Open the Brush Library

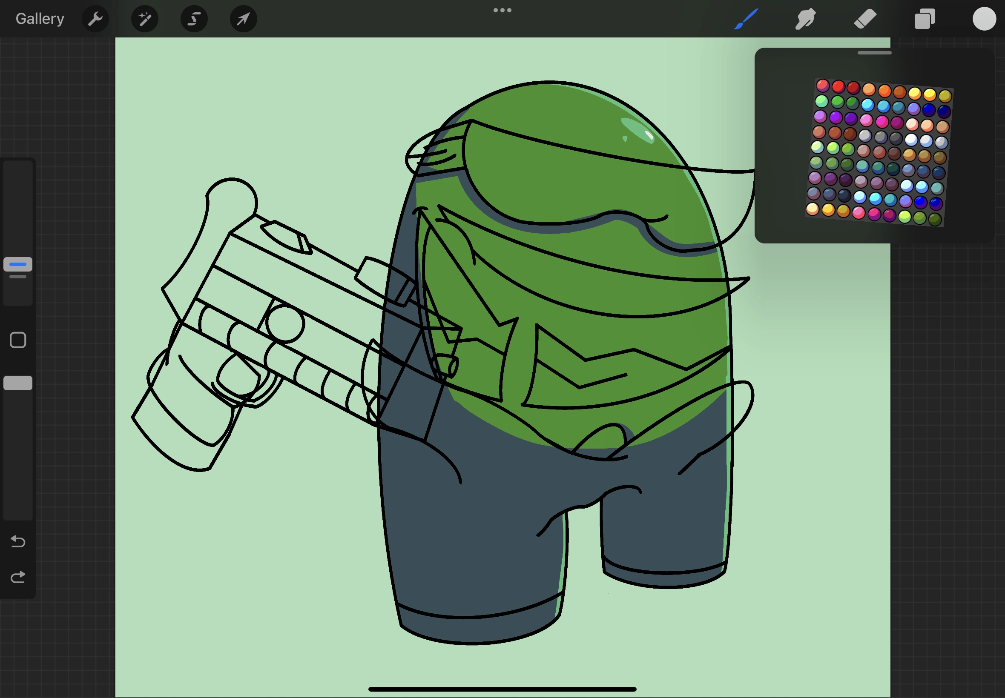(x=746, y=18)
